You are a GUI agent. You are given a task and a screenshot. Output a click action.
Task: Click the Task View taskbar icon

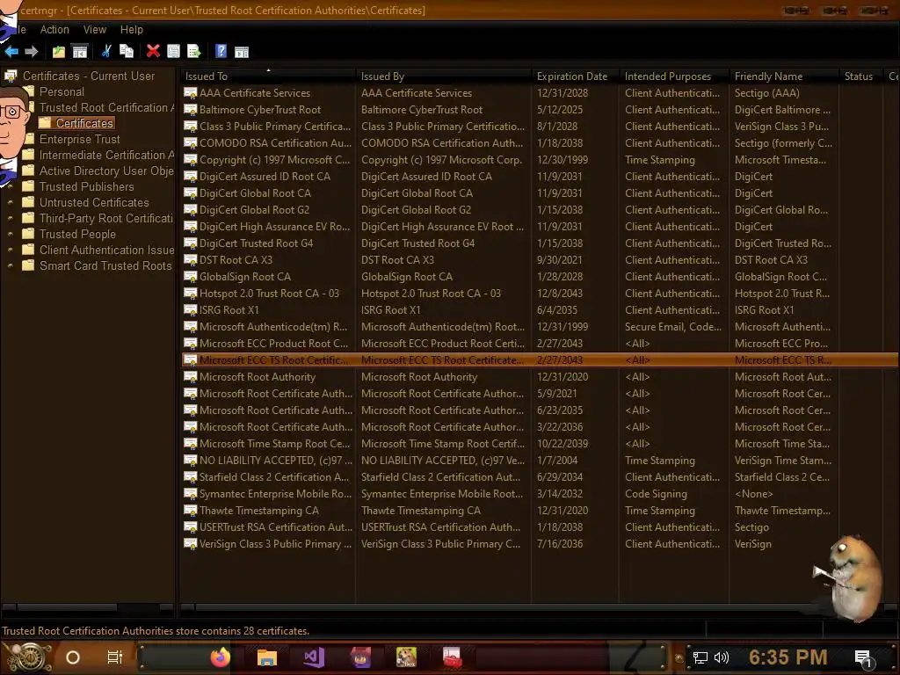click(115, 657)
